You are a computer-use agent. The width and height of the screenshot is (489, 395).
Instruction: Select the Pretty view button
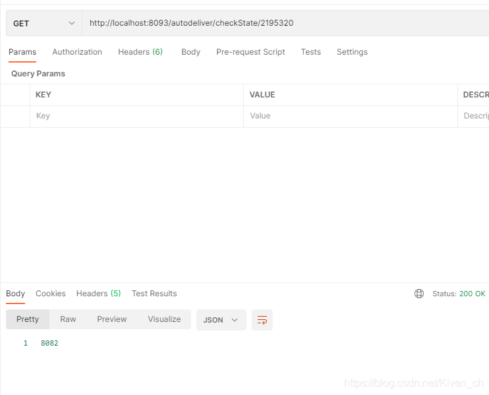pos(28,319)
